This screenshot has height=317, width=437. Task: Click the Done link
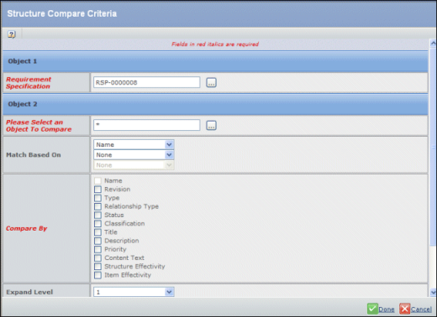(x=387, y=309)
